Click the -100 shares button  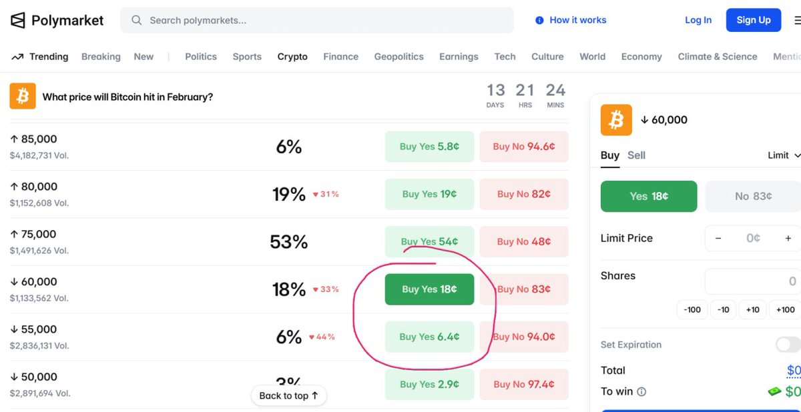(693, 309)
